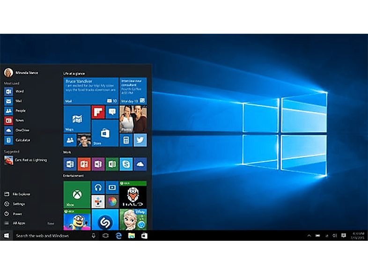
Task: Open News app in Most used
Action: 14,120
